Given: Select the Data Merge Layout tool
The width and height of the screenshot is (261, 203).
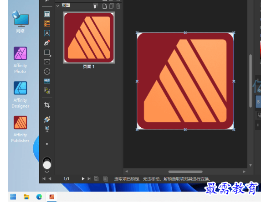Looking at the screenshot, I should pyautogui.click(x=47, y=91).
